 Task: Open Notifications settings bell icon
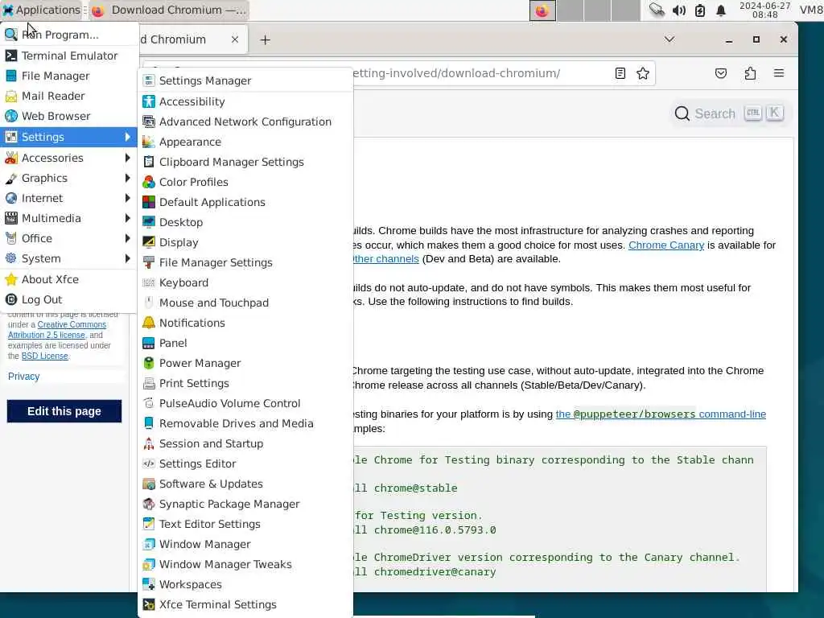[x=149, y=323]
